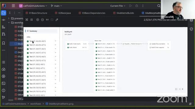Screen dimensions: 195x109
Task: Open the Test (11, 5.0.13, 4.6.1) job
Action: click(x=37, y=57)
